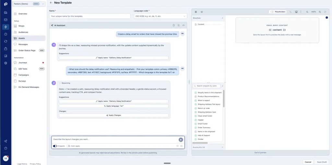The image size is (332, 165).
Task: Click the template Name input field
Action: [x=90, y=16]
